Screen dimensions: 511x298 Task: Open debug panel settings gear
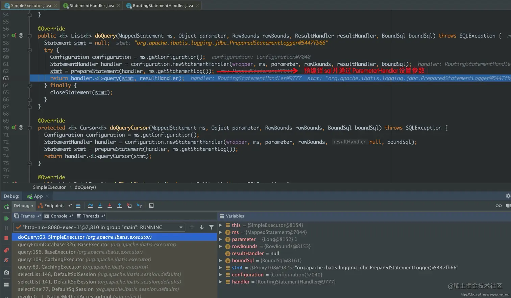(508, 196)
